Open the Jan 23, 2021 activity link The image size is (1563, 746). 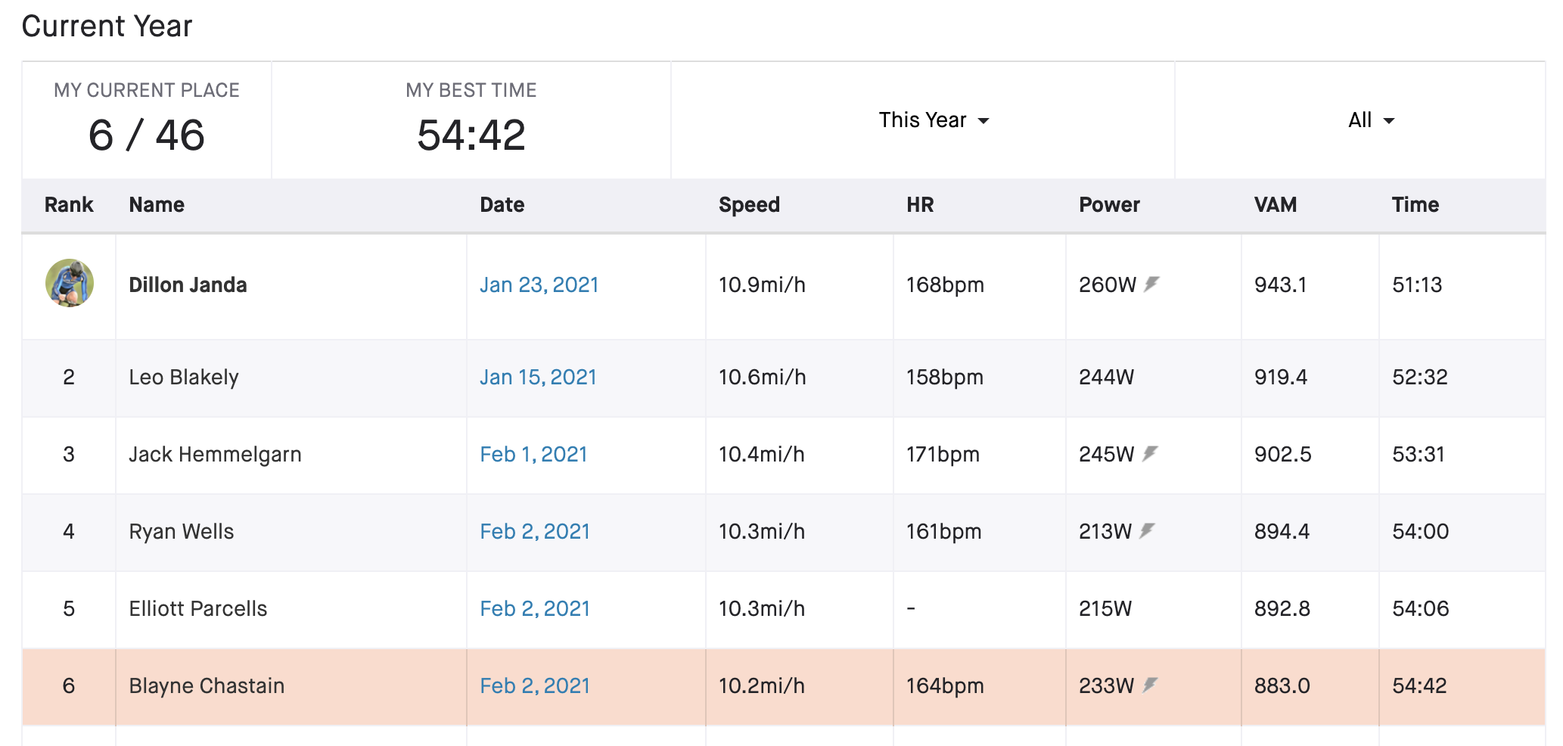pyautogui.click(x=539, y=284)
